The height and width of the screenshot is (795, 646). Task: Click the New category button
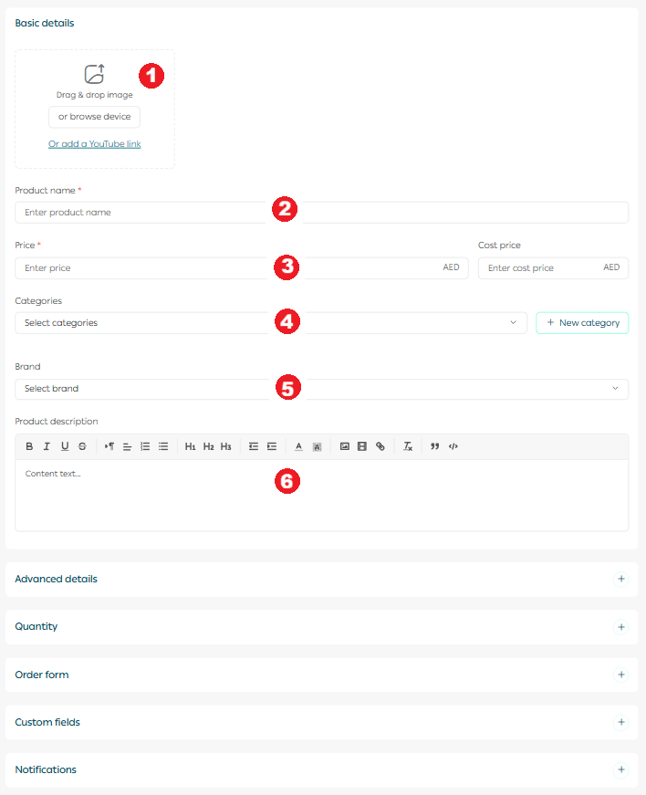click(582, 323)
